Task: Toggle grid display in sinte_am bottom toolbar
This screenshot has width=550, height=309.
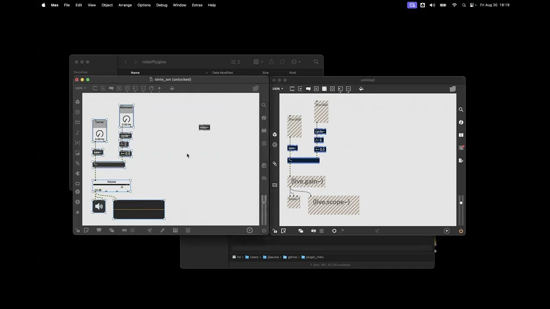Action: [132, 230]
